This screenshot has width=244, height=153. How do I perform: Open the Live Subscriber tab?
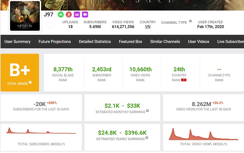click(x=230, y=42)
